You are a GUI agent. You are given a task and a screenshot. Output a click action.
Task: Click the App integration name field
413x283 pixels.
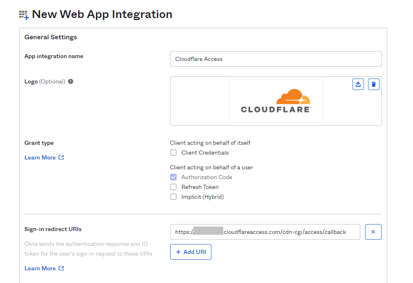(x=276, y=59)
